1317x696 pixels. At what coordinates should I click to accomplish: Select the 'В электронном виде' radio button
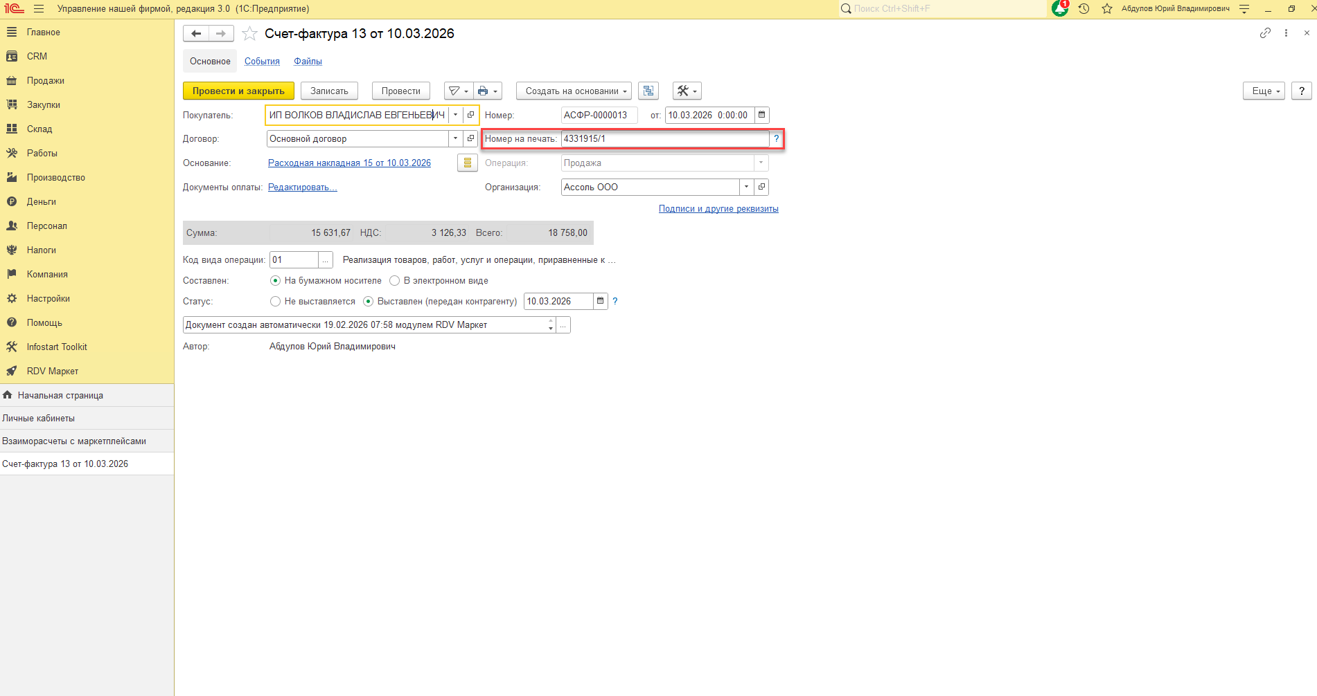pyautogui.click(x=395, y=281)
